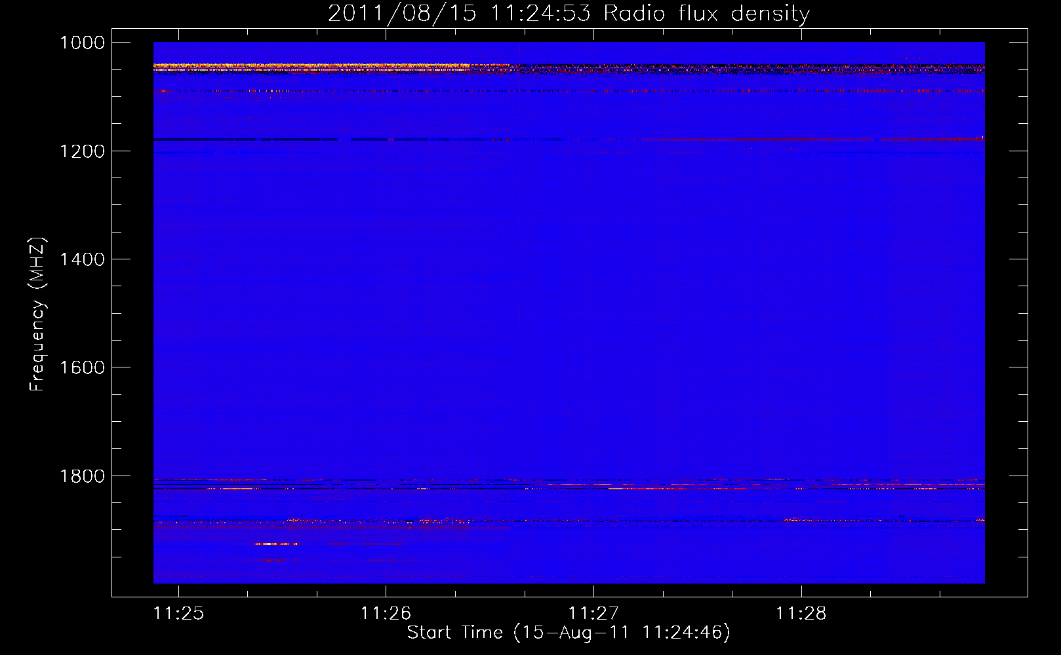Click the plot title '2011/08/15 11:24:53 Radio flux density'
Image resolution: width=1061 pixels, height=655 pixels.
click(x=569, y=13)
